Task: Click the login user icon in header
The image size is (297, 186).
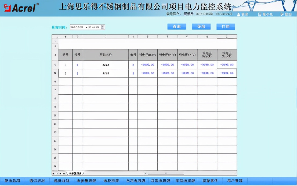Action: coord(239,14)
